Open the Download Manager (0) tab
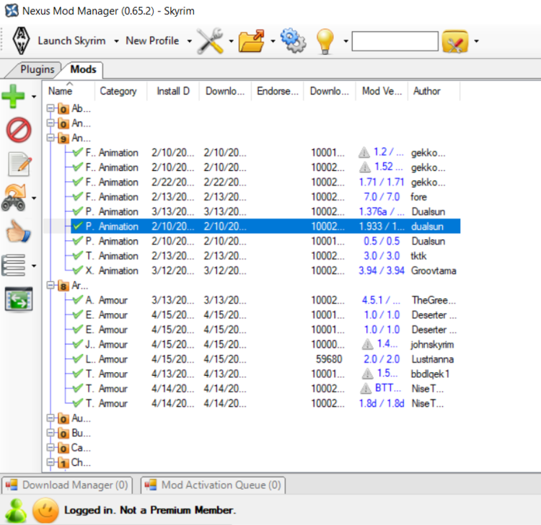The image size is (541, 525). (67, 485)
